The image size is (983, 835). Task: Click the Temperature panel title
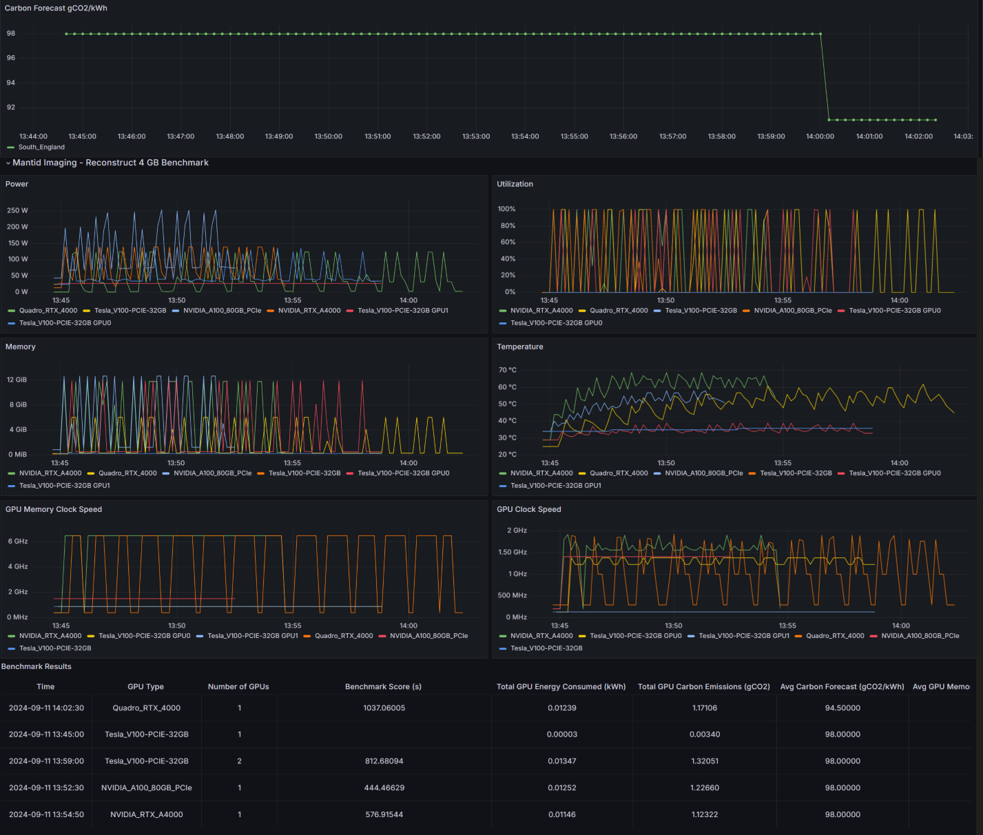(x=520, y=347)
